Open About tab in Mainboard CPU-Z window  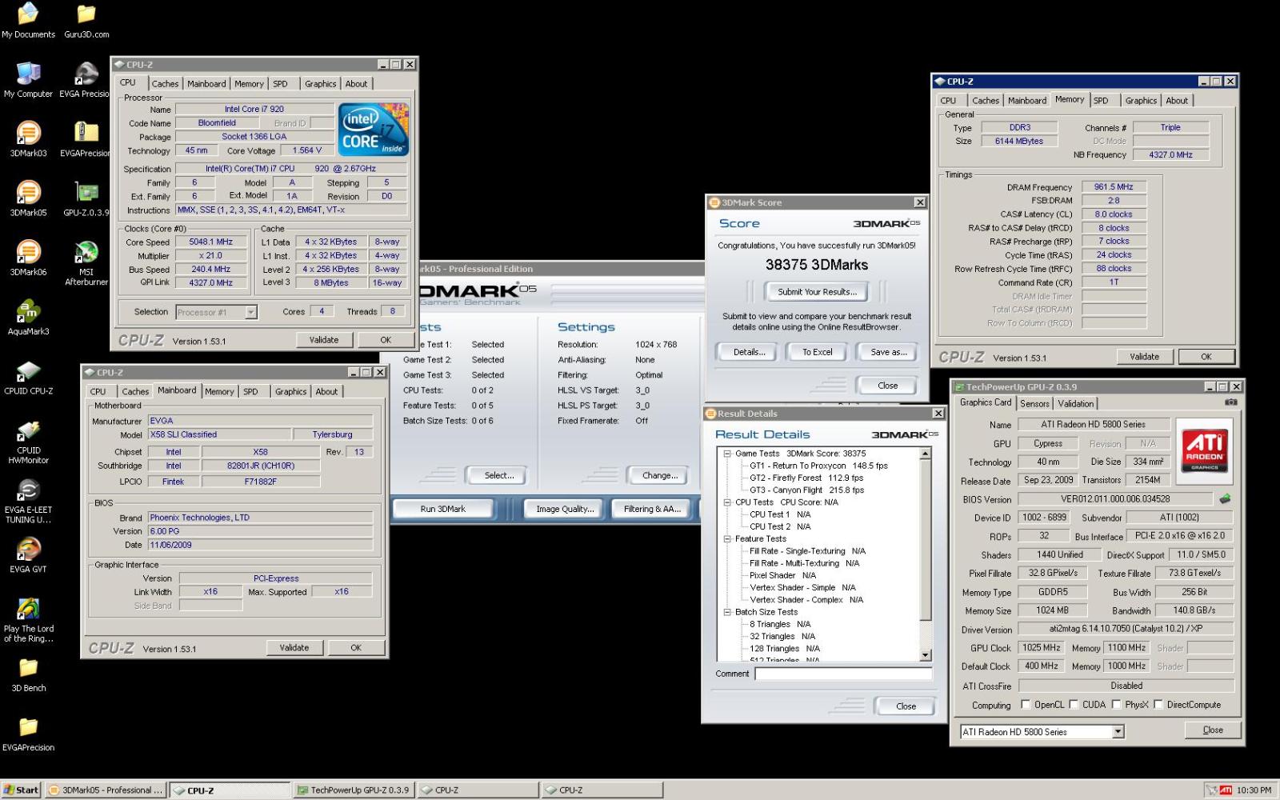coord(326,392)
